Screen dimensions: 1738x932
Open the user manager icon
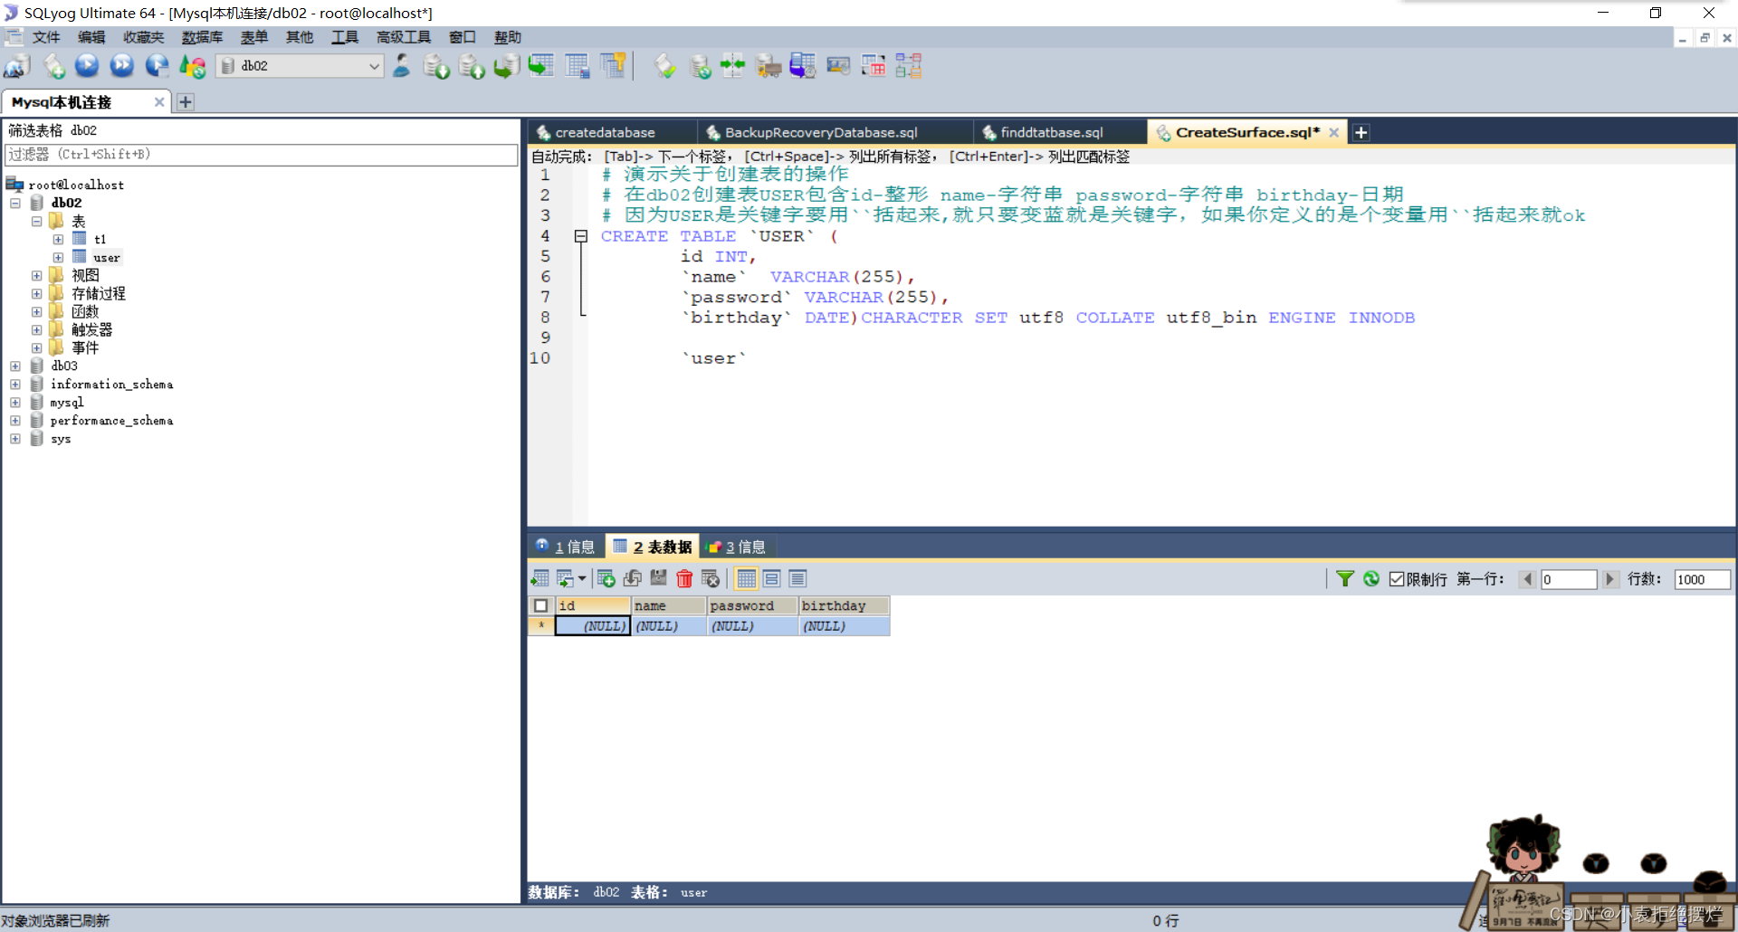pos(401,66)
